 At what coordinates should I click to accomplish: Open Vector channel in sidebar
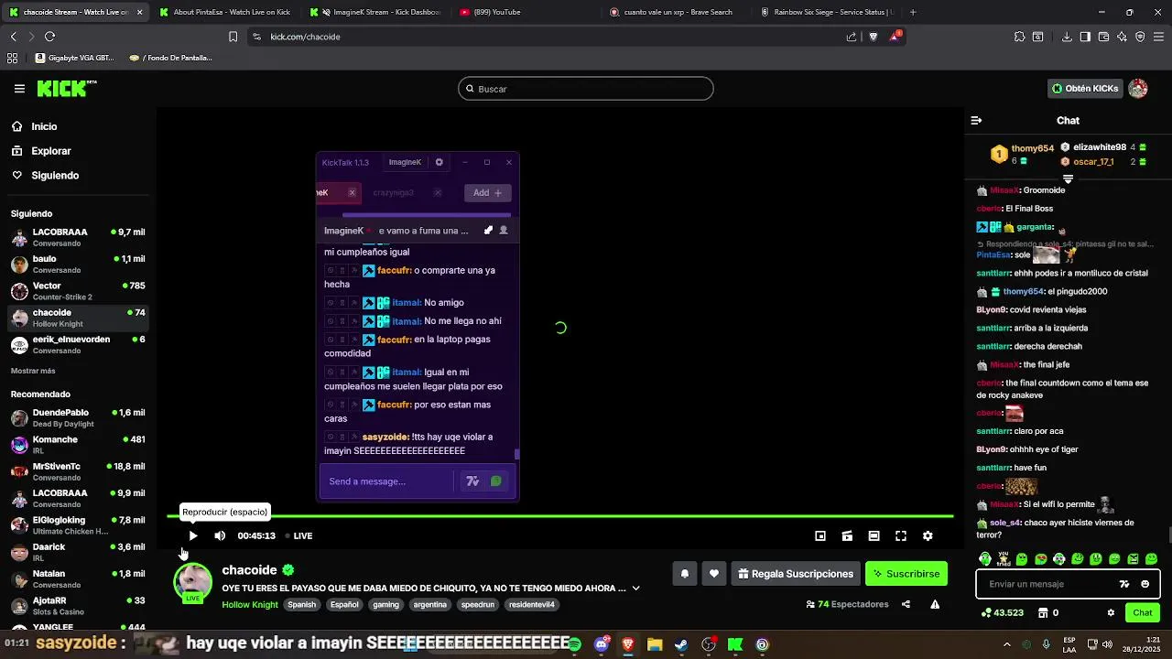(78, 291)
